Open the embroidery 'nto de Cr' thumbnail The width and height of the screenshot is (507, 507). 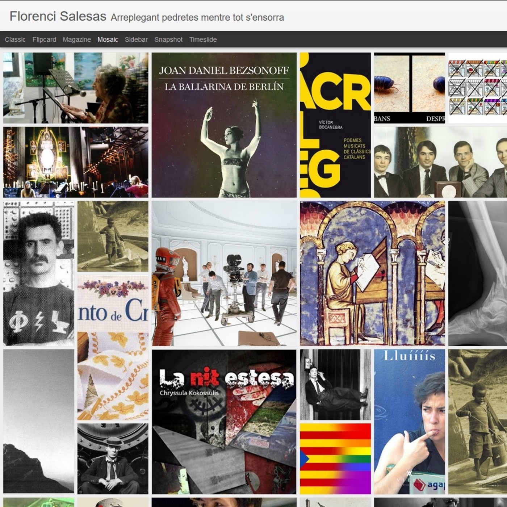pyautogui.click(x=113, y=348)
